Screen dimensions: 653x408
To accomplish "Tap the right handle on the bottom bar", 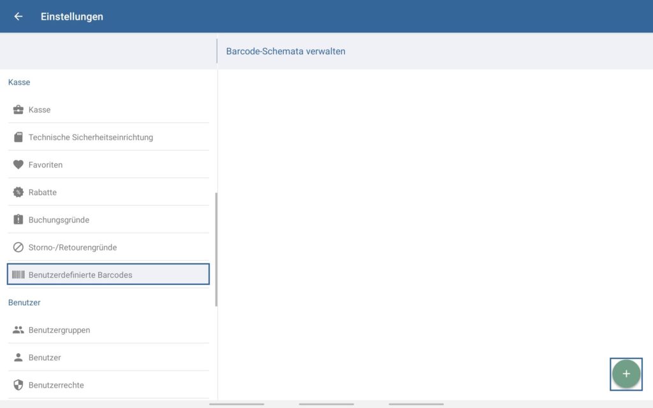I will pyautogui.click(x=416, y=404).
